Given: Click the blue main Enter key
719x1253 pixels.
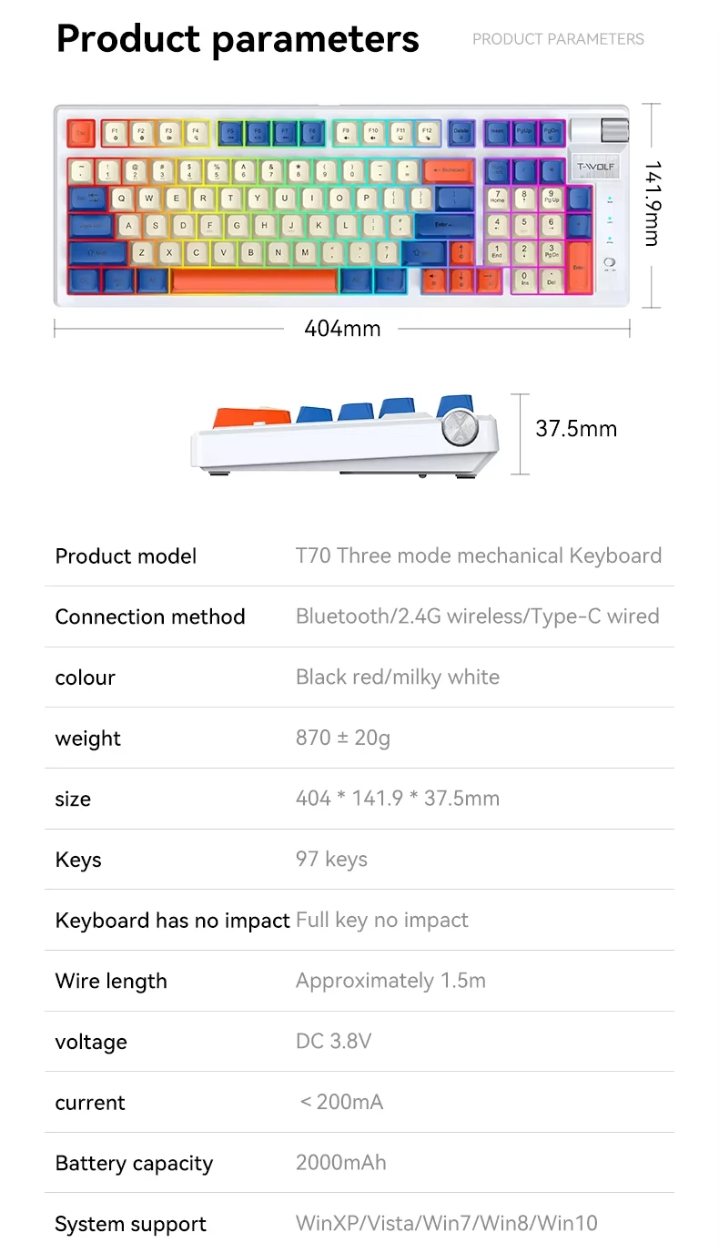Looking at the screenshot, I should tap(448, 225).
